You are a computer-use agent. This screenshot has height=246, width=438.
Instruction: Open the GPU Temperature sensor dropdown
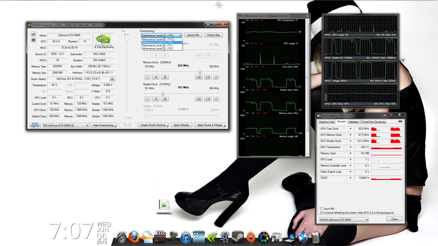click(x=350, y=147)
